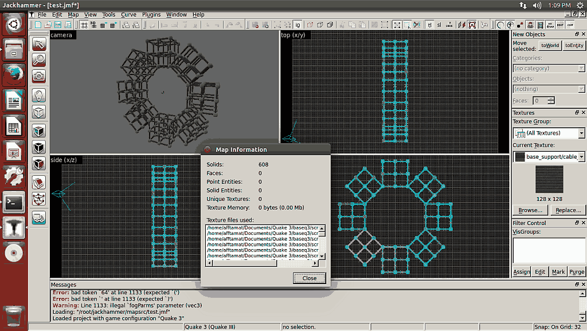Toggle ignore groups 'ig' button
The width and height of the screenshot is (587, 331).
click(298, 25)
